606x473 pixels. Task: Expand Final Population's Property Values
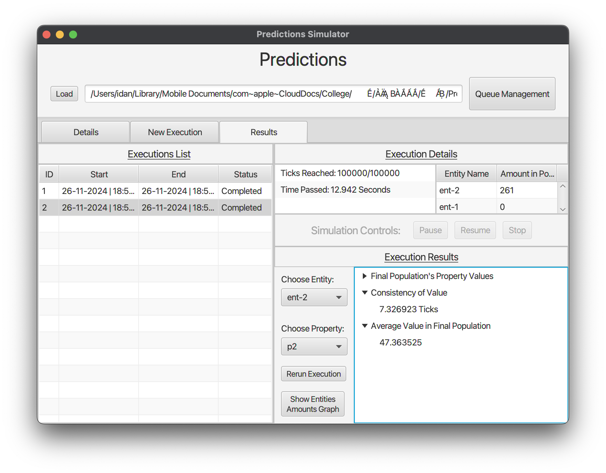point(364,276)
